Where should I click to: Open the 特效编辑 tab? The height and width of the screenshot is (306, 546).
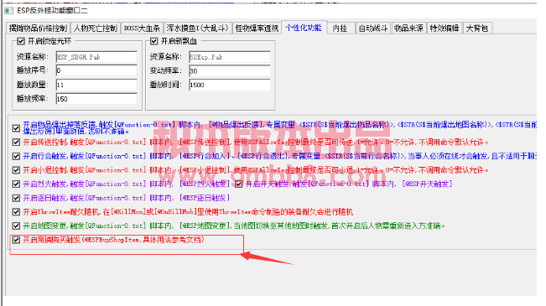tap(445, 29)
